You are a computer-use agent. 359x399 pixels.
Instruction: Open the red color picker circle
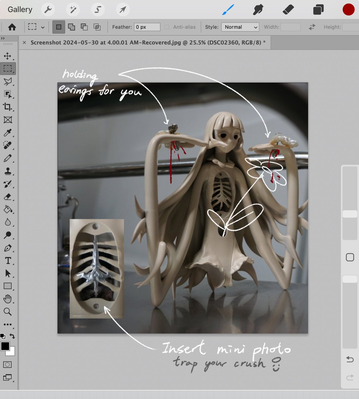[349, 10]
